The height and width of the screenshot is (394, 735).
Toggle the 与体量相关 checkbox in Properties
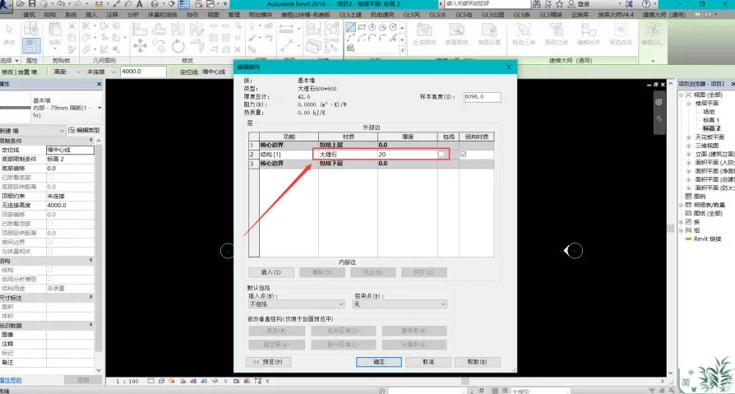[x=50, y=252]
